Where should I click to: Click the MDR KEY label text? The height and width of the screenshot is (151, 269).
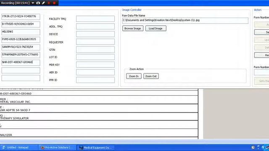54,65
